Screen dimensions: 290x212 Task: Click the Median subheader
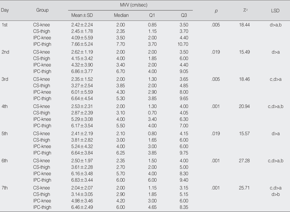pos(121,15)
